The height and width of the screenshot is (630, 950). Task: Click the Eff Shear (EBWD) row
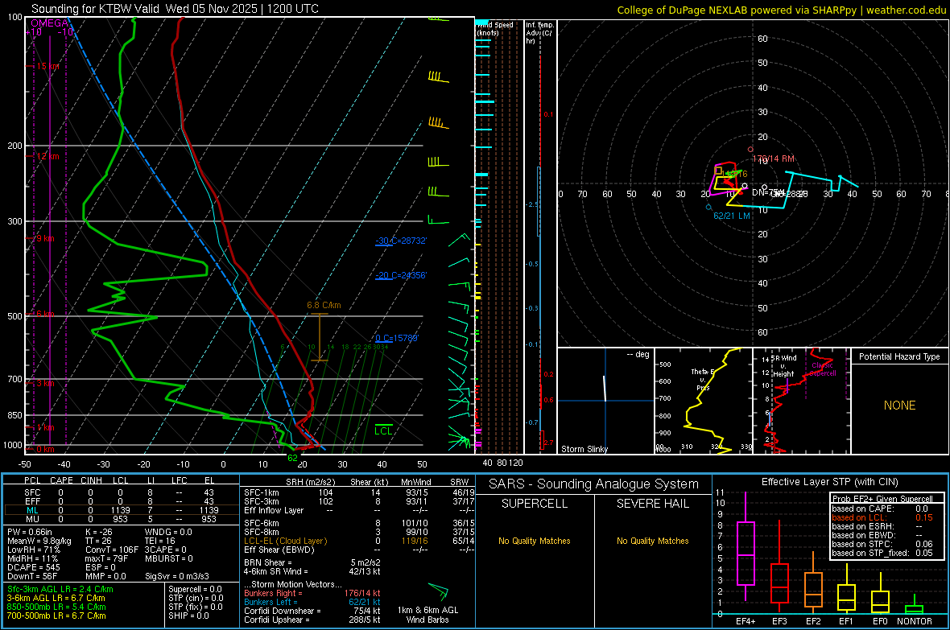coord(358,550)
